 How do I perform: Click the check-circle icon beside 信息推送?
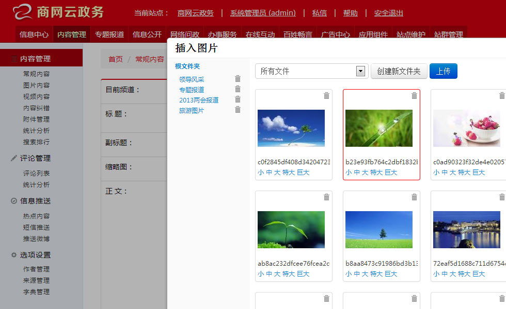click(14, 201)
